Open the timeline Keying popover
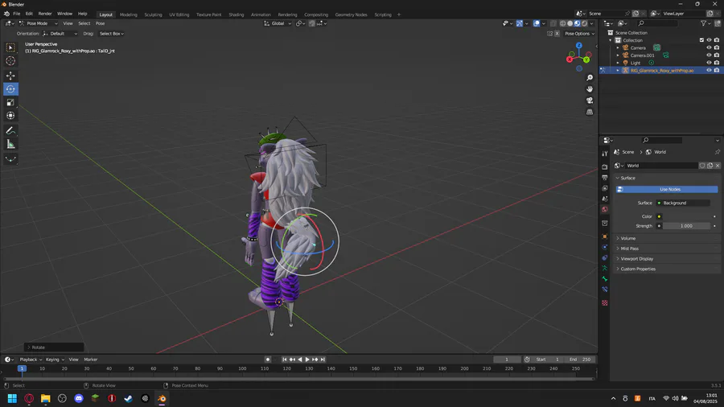Viewport: 724px width, 407px height. [54, 360]
